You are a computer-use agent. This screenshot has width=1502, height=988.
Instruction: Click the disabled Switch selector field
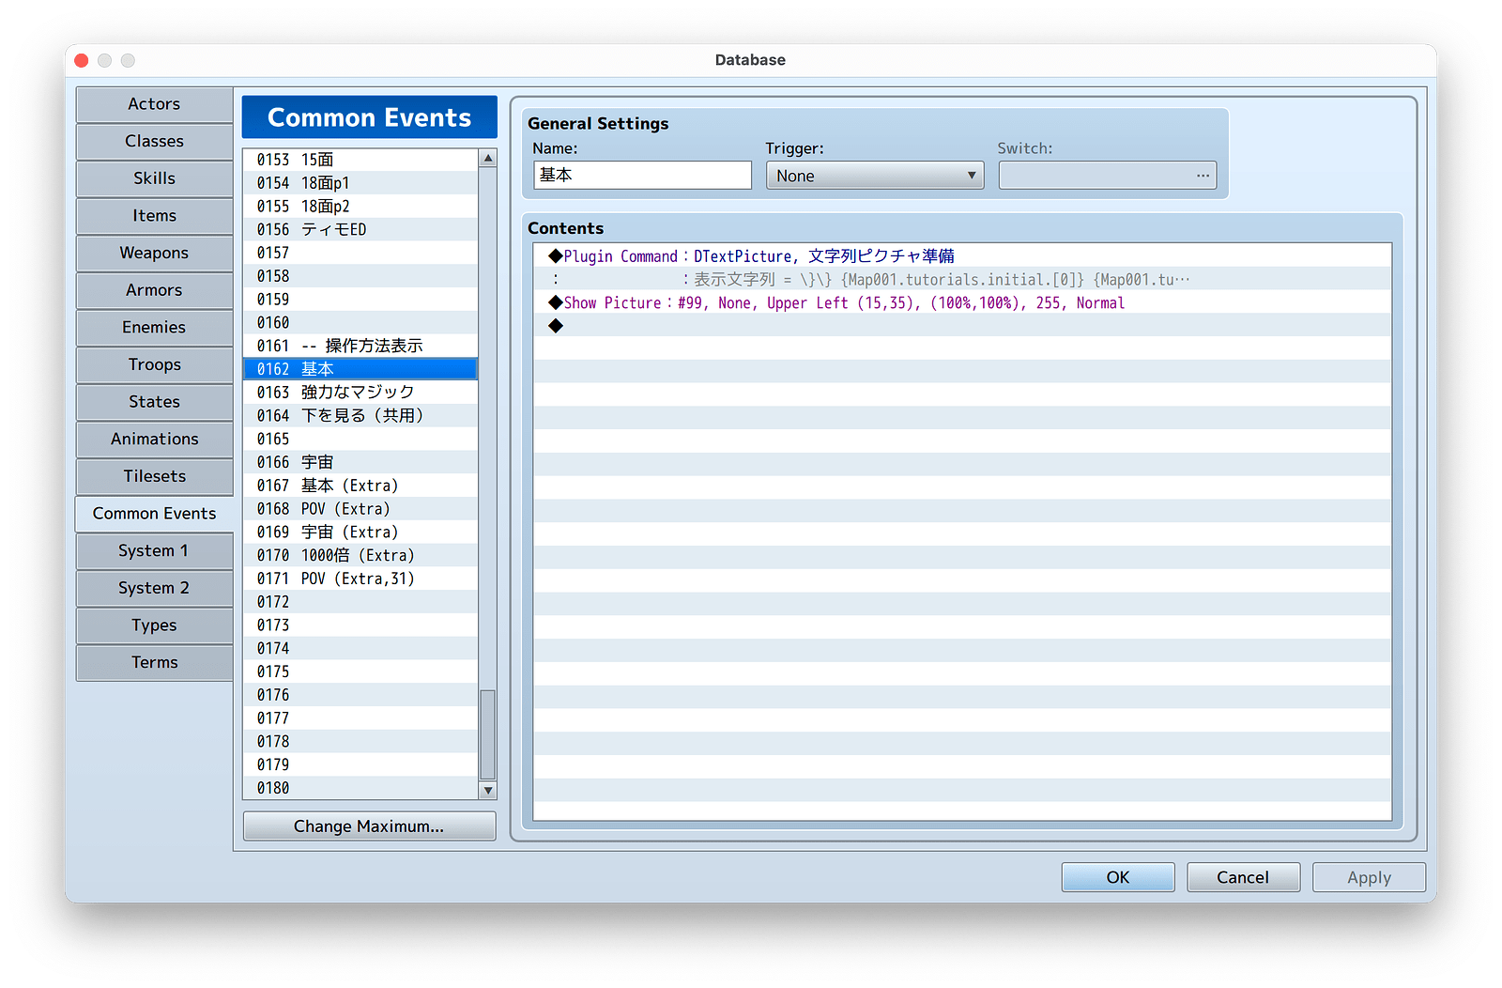coord(1108,176)
